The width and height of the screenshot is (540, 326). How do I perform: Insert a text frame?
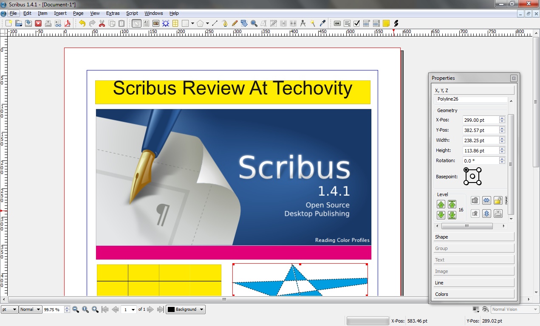pyautogui.click(x=146, y=23)
